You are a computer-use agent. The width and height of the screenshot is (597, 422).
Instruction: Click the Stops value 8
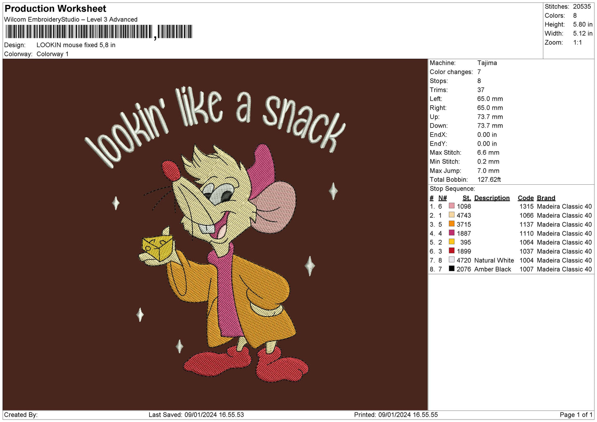(x=479, y=81)
